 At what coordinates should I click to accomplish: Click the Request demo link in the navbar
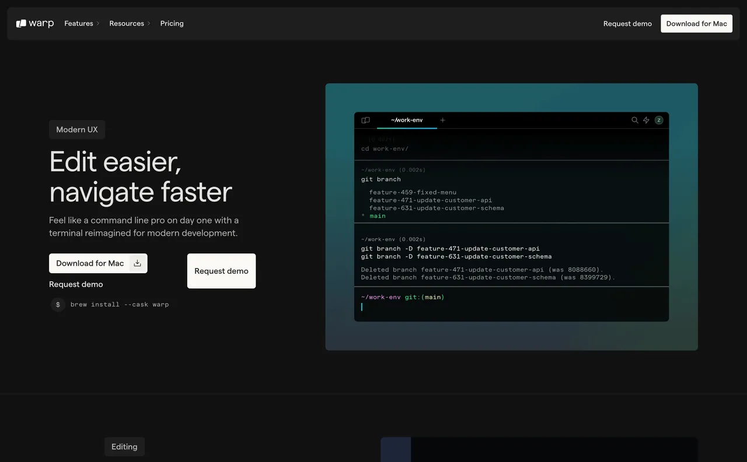pyautogui.click(x=627, y=23)
